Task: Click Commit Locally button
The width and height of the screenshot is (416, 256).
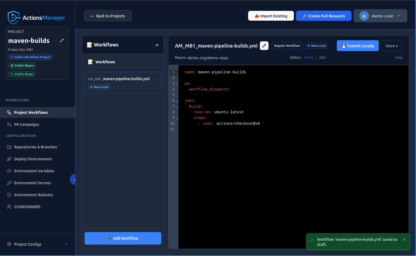Action: point(358,46)
